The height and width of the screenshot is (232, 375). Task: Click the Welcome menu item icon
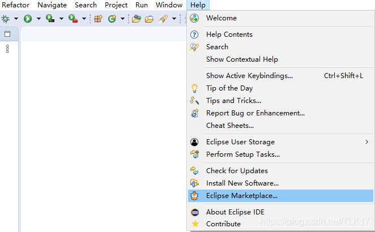tap(194, 18)
